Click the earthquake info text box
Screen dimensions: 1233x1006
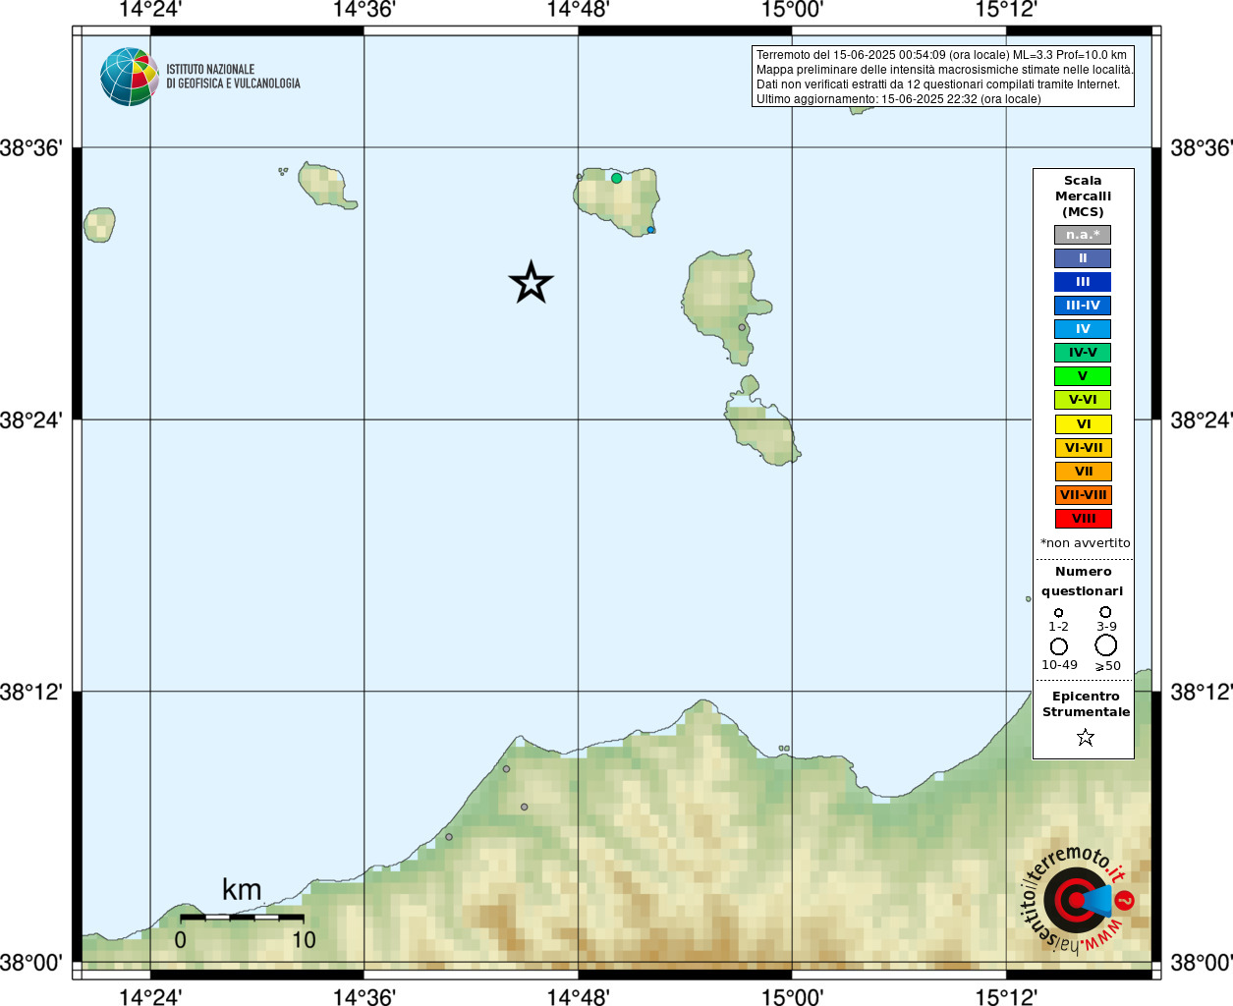click(943, 77)
